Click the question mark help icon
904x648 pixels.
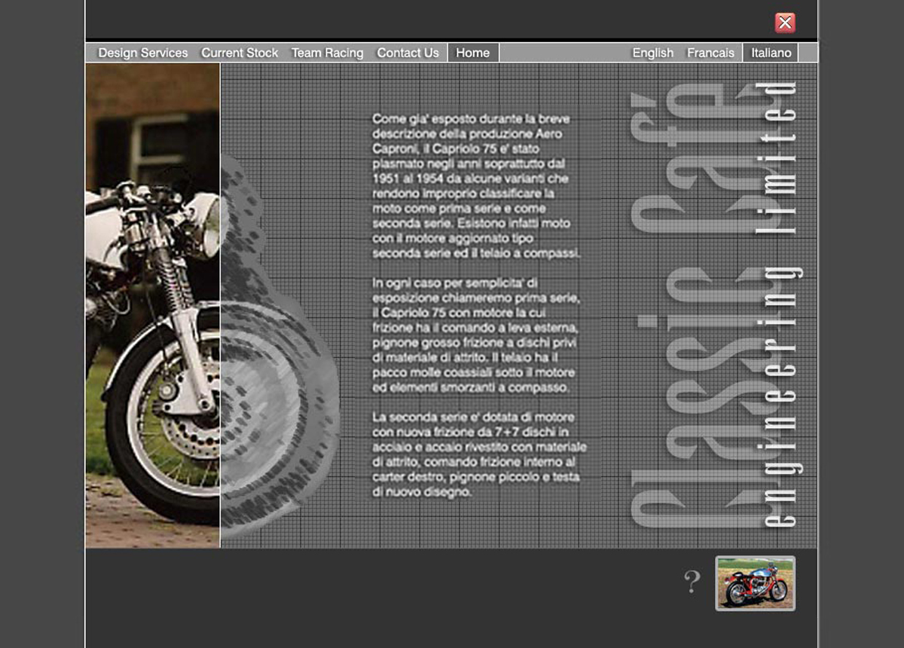click(x=692, y=582)
